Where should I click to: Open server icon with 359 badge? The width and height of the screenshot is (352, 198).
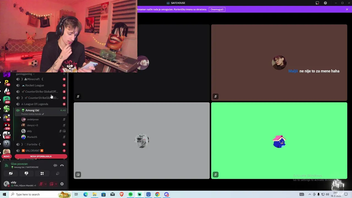(7, 100)
